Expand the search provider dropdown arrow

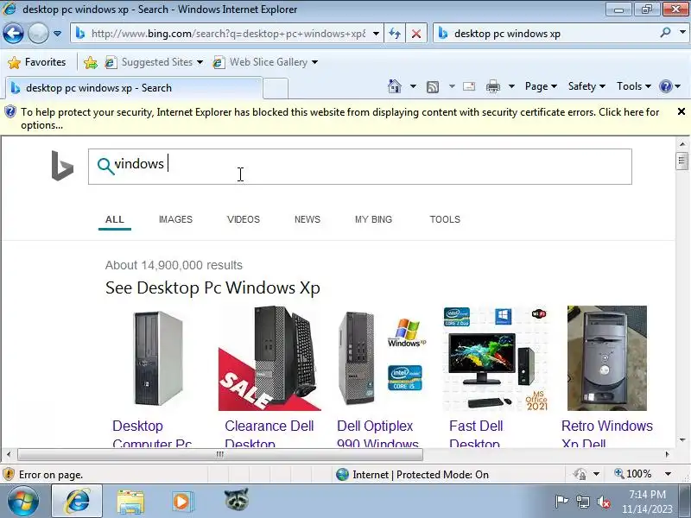(682, 33)
